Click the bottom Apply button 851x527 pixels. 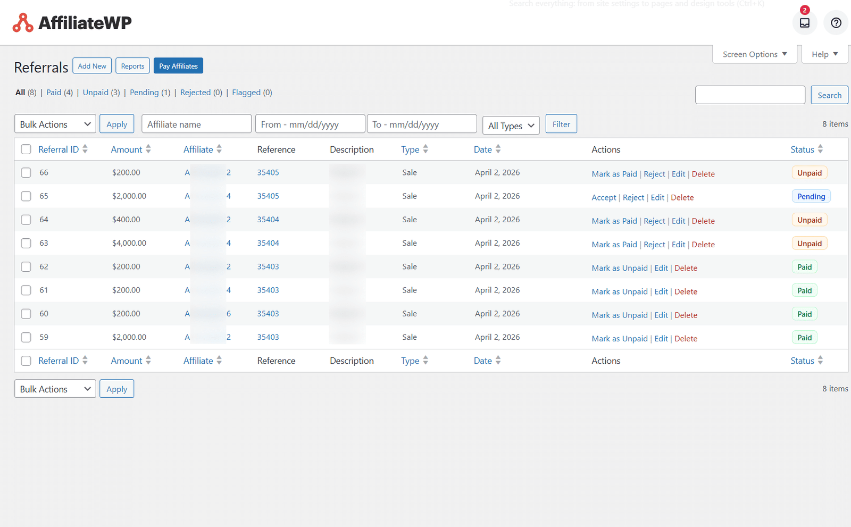116,389
